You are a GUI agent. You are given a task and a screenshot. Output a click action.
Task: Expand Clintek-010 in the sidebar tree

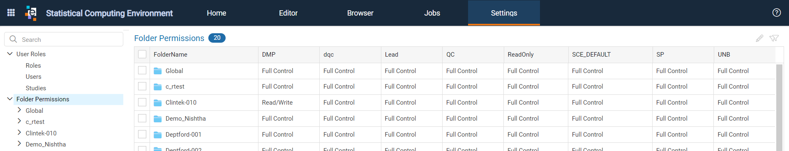click(19, 133)
